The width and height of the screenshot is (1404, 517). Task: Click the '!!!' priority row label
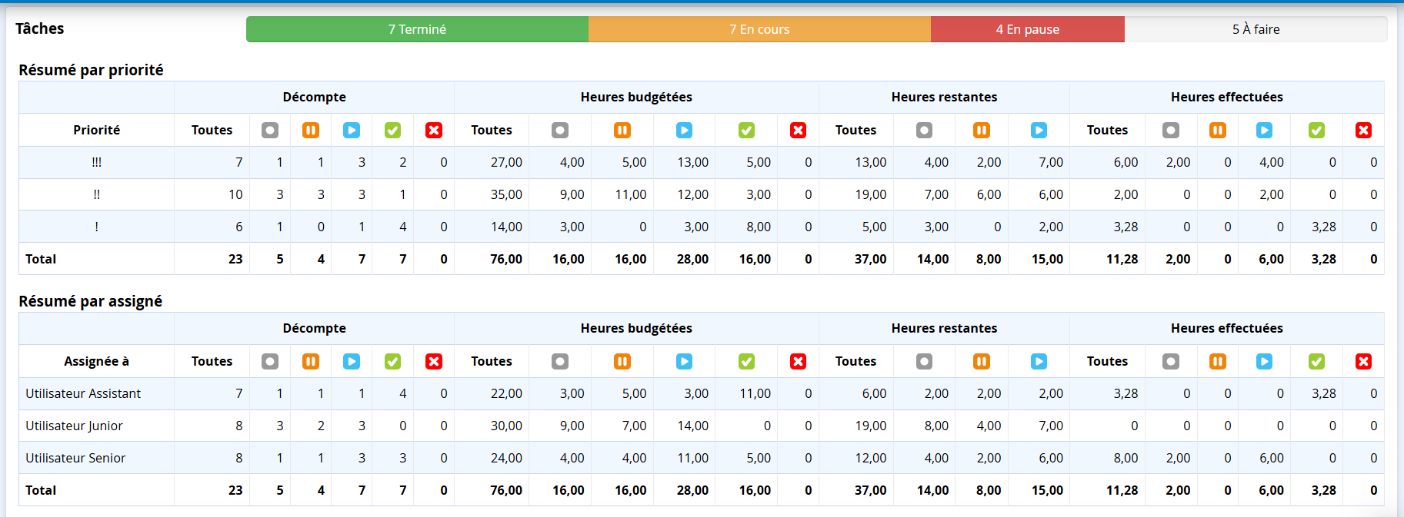pyautogui.click(x=96, y=162)
